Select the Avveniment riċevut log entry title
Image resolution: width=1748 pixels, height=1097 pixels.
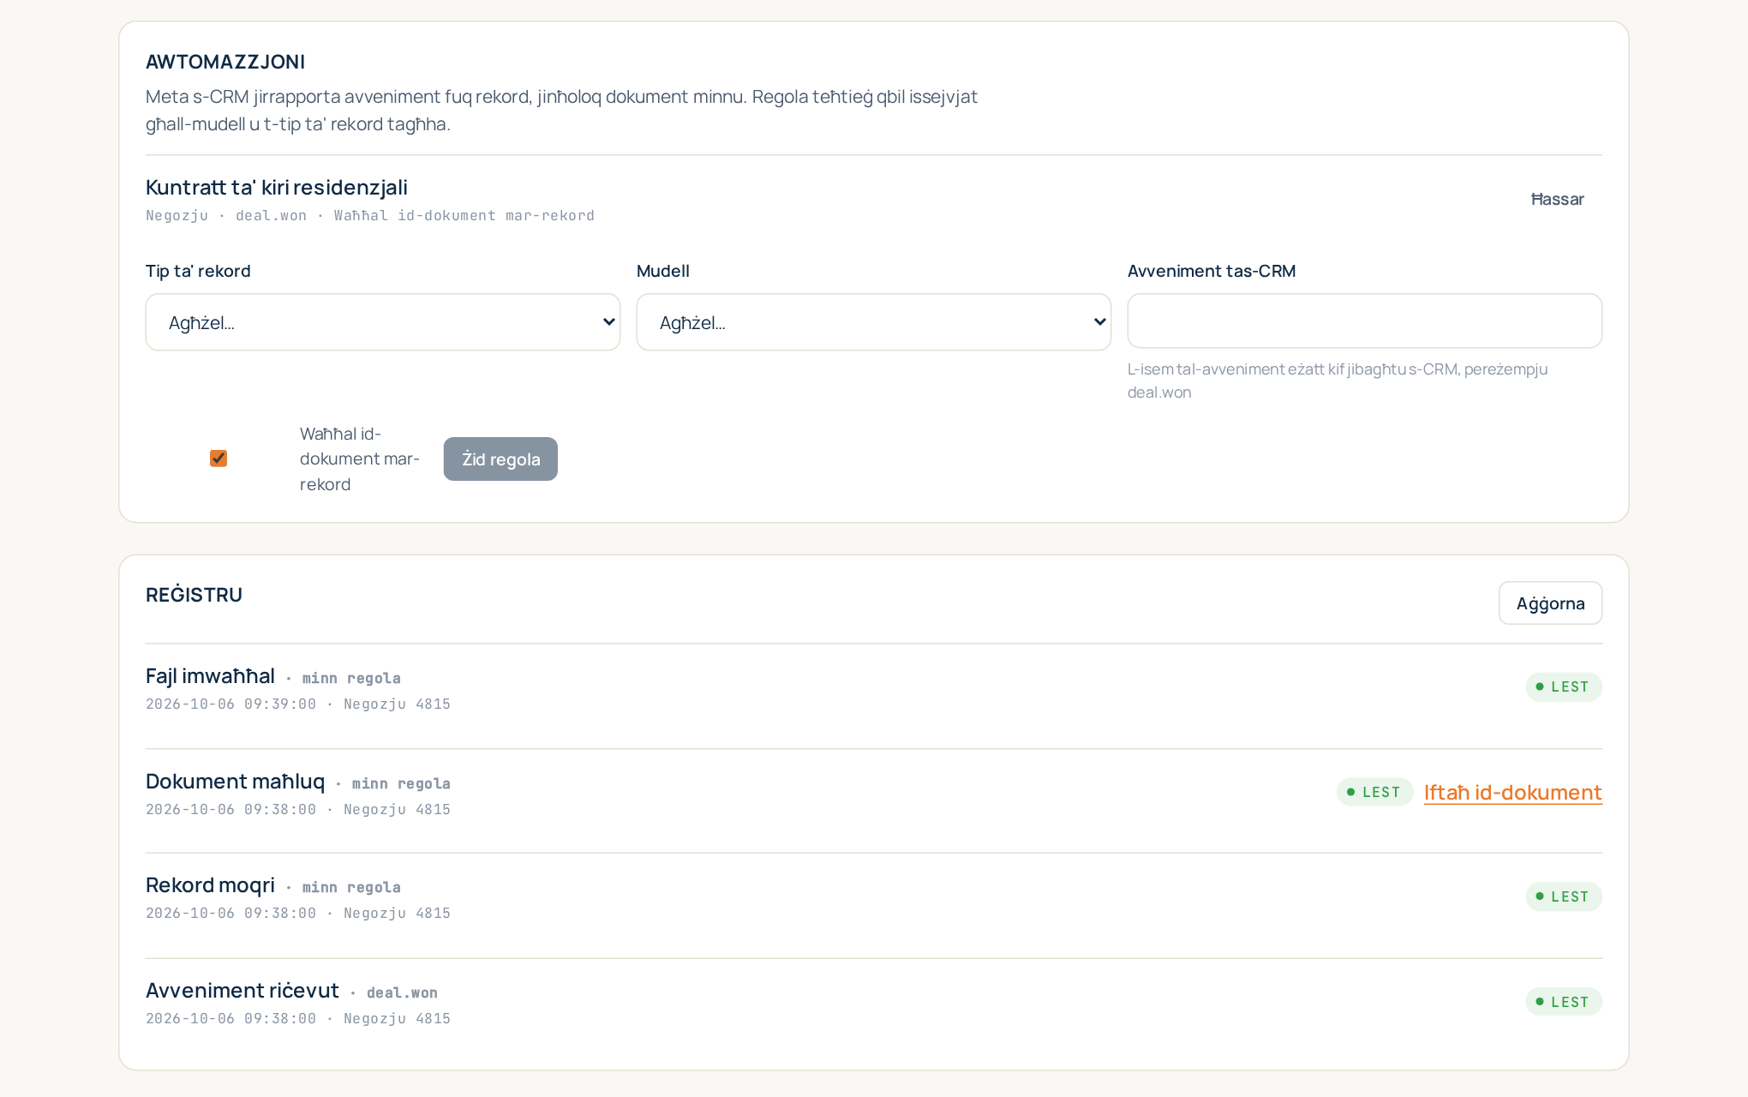tap(242, 991)
